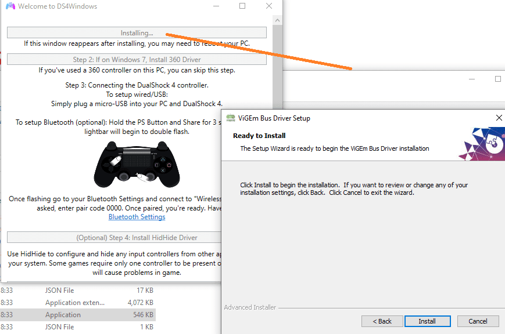Image resolution: width=505 pixels, height=334 pixels.
Task: Click Step 4 Install HidHide Driver button
Action: tap(114, 238)
